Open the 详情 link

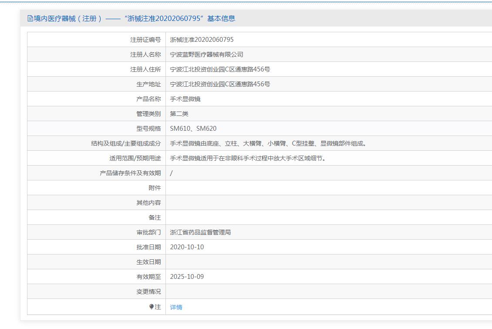pyautogui.click(x=176, y=307)
